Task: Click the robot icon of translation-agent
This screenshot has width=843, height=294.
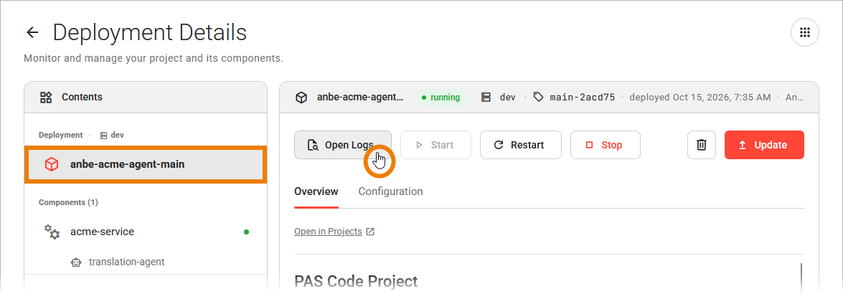Action: 76,262
